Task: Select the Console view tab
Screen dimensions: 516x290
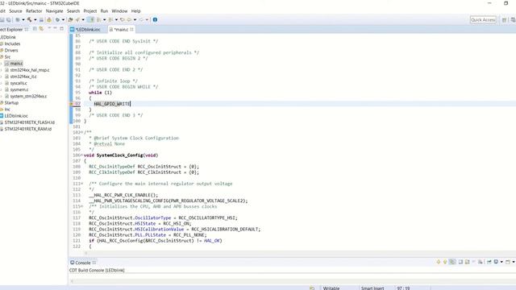Action: coord(82,263)
